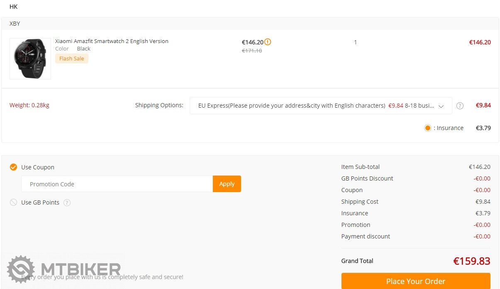Enable the Use GB Points option
This screenshot has width=500, height=289.
point(14,202)
